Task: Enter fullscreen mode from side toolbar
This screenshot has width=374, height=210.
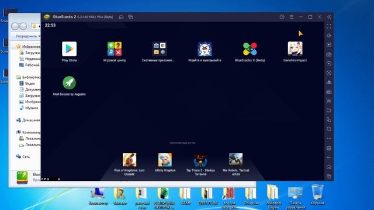Action: pos(329,26)
